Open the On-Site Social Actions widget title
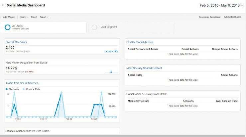Screen dimensions: 246x137 140,42
